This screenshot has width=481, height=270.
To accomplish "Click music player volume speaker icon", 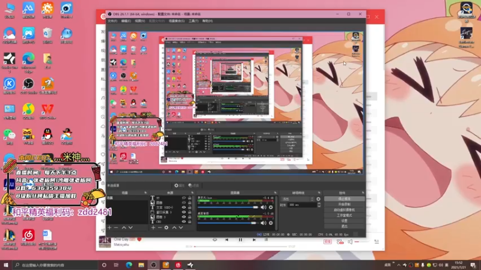I will click(x=350, y=242).
